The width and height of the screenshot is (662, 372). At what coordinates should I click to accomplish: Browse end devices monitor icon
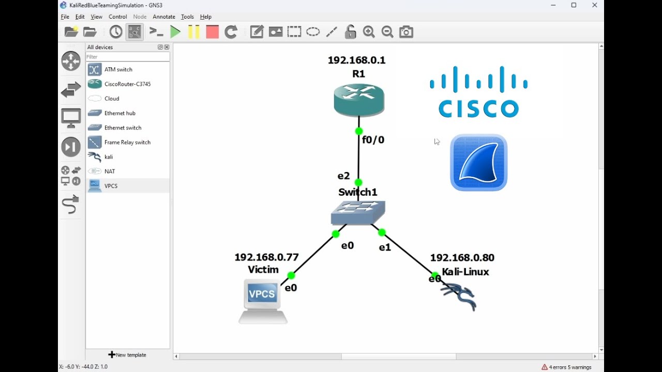(x=71, y=118)
